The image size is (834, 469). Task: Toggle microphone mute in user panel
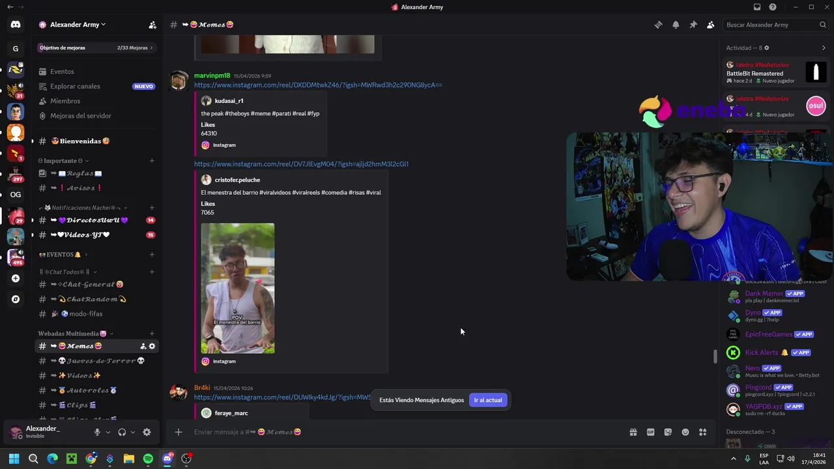click(97, 433)
